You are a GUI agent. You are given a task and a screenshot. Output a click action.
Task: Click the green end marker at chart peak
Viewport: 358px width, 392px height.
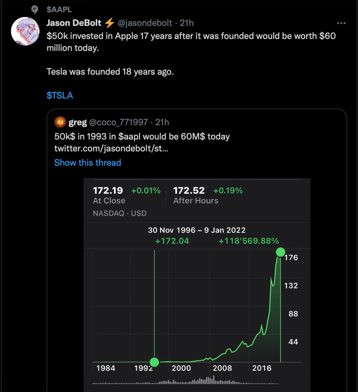tap(281, 252)
